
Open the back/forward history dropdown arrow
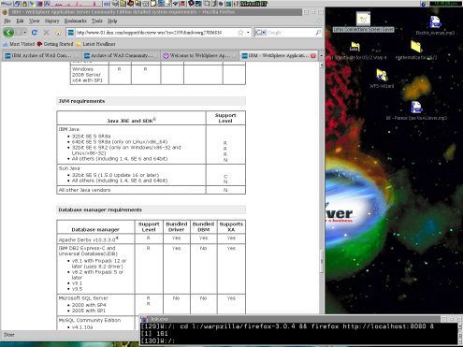pyautogui.click(x=24, y=33)
